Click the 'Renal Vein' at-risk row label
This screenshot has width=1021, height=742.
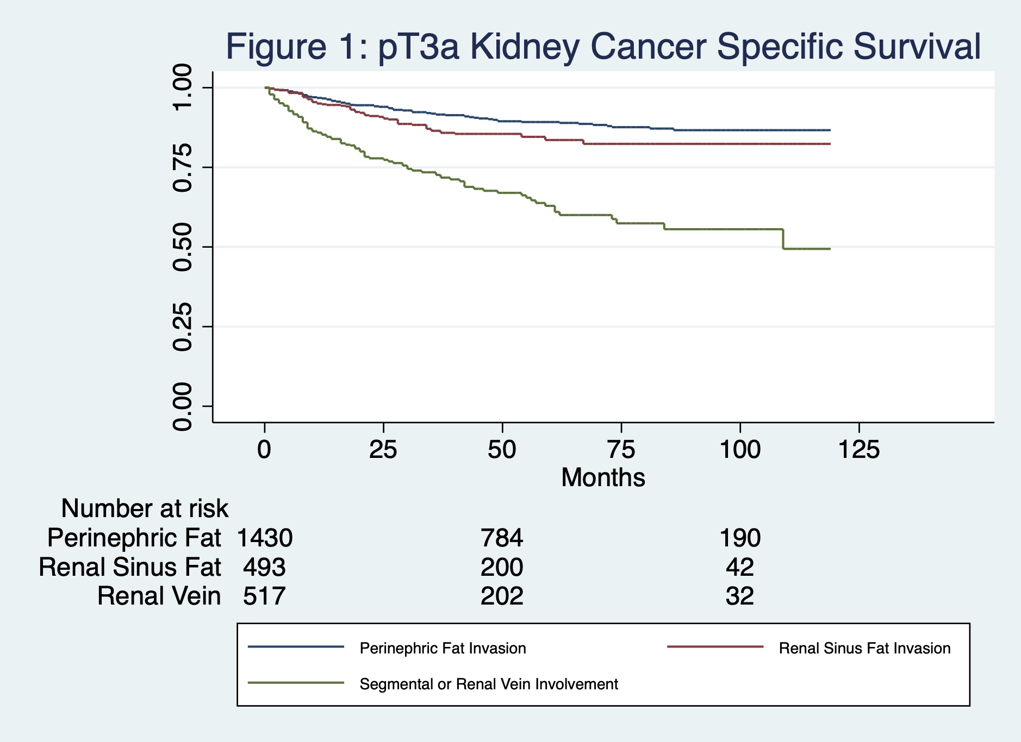159,596
